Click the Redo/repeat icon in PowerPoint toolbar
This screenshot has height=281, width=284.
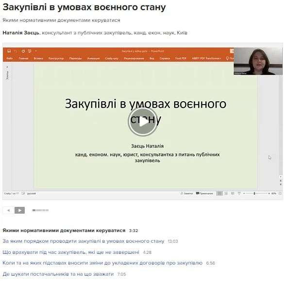tap(23, 51)
